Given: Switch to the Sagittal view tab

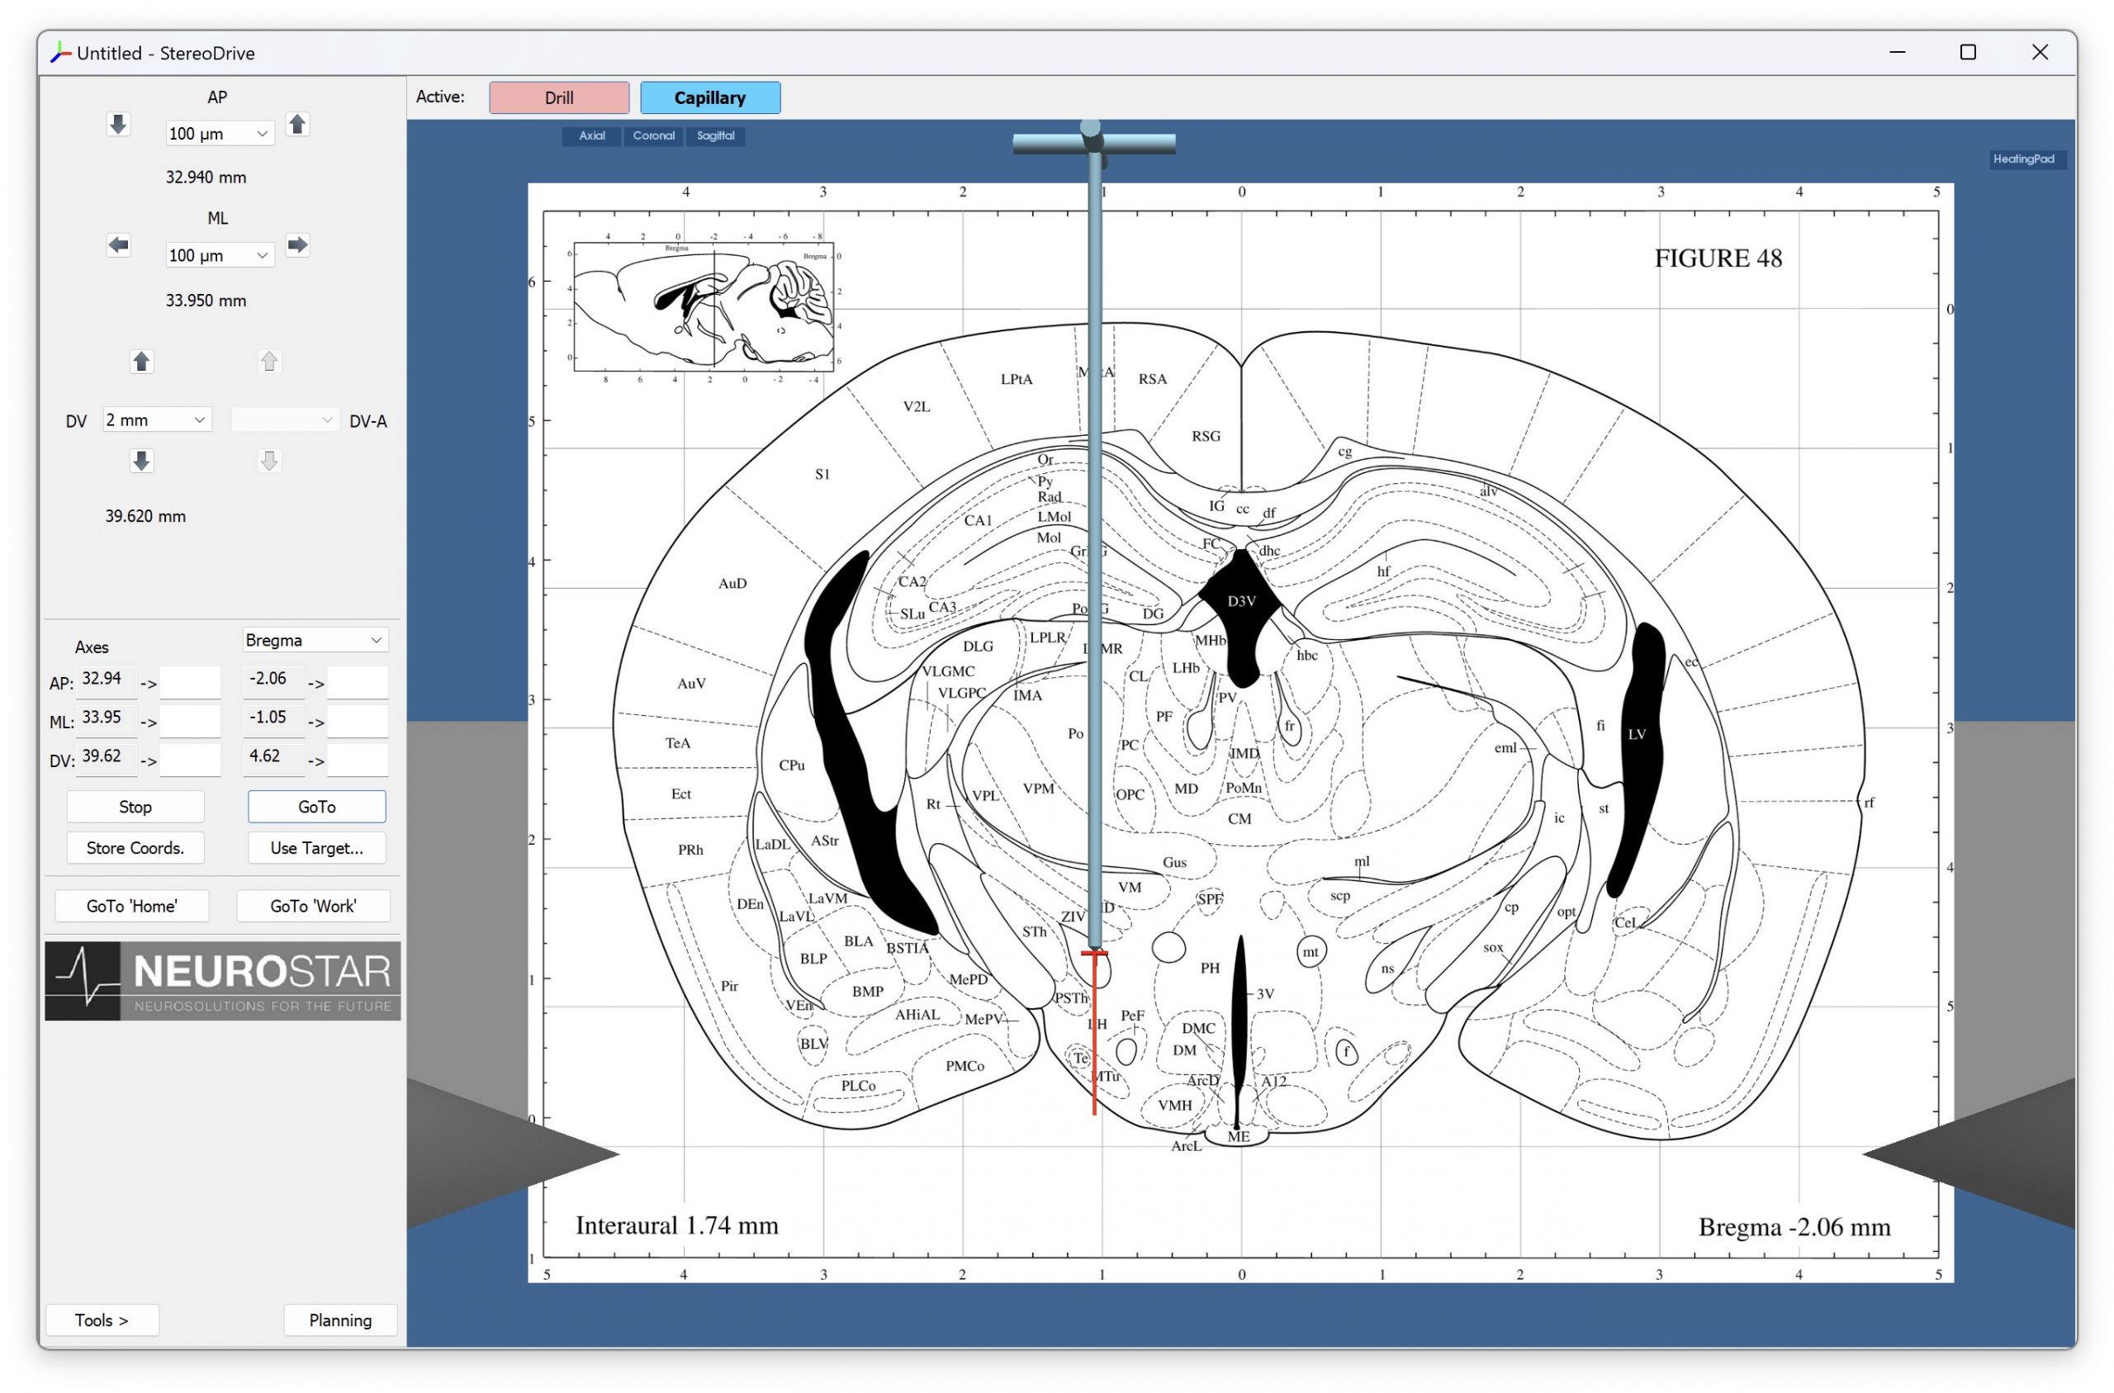Looking at the screenshot, I should pyautogui.click(x=715, y=136).
